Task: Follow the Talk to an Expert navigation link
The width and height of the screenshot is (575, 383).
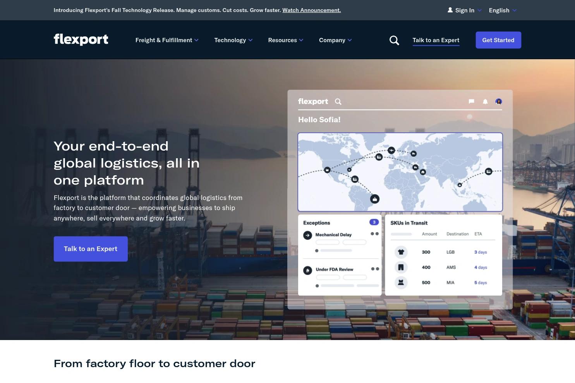Action: pos(436,40)
